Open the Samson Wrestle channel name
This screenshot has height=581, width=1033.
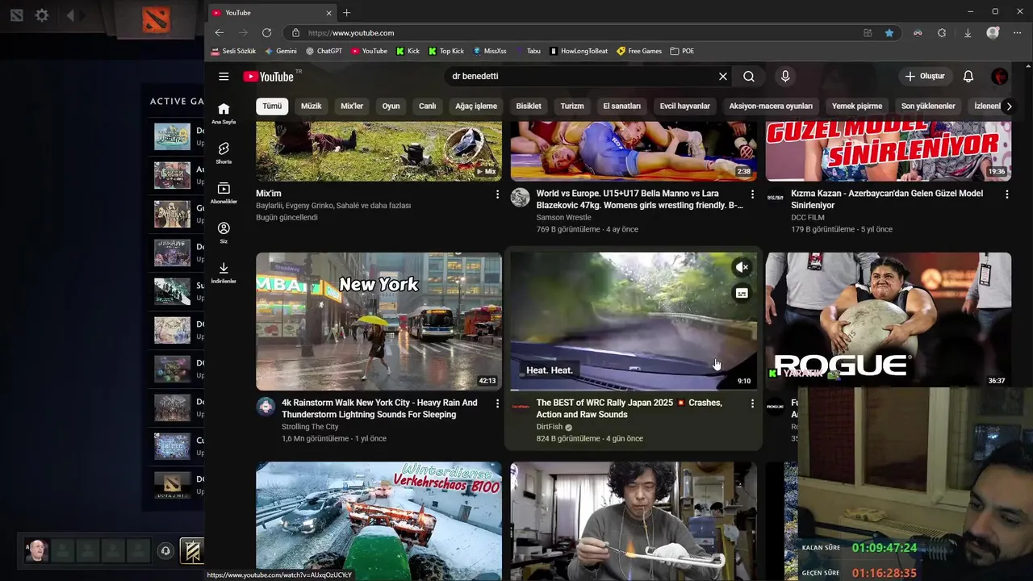pyautogui.click(x=564, y=218)
